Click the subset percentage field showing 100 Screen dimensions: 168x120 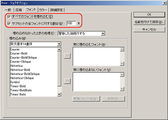click(x=71, y=23)
